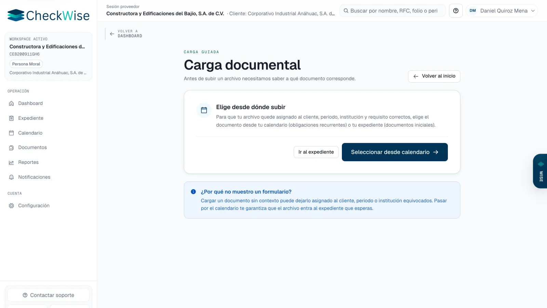Click the DM avatar badge
Viewport: 547px width, 308px height.
[x=473, y=11]
